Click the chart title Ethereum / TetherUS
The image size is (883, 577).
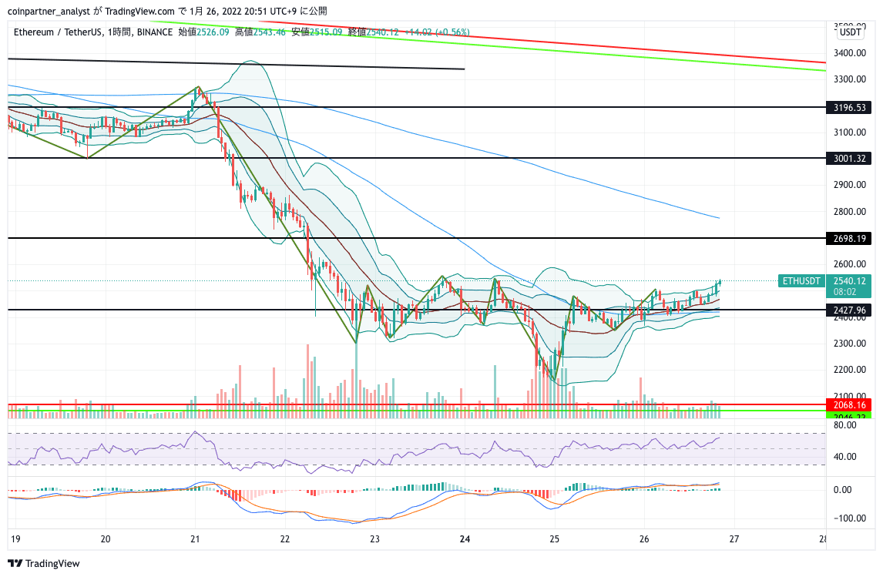click(58, 32)
